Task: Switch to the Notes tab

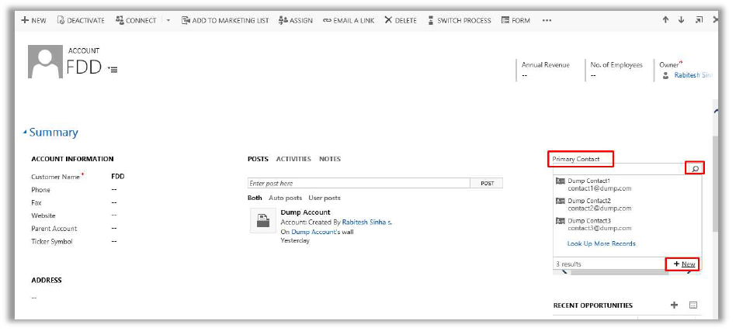Action: (x=330, y=159)
